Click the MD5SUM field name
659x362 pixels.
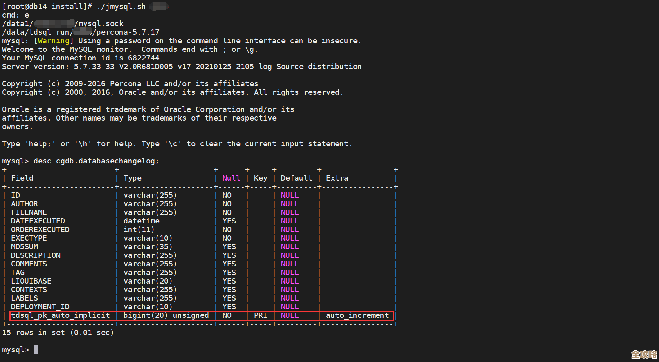25,247
